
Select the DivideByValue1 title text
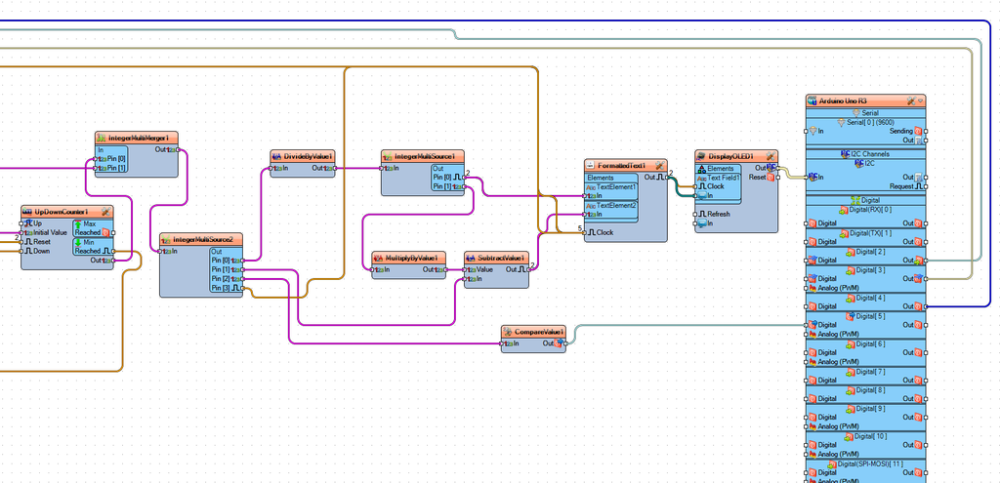[308, 156]
